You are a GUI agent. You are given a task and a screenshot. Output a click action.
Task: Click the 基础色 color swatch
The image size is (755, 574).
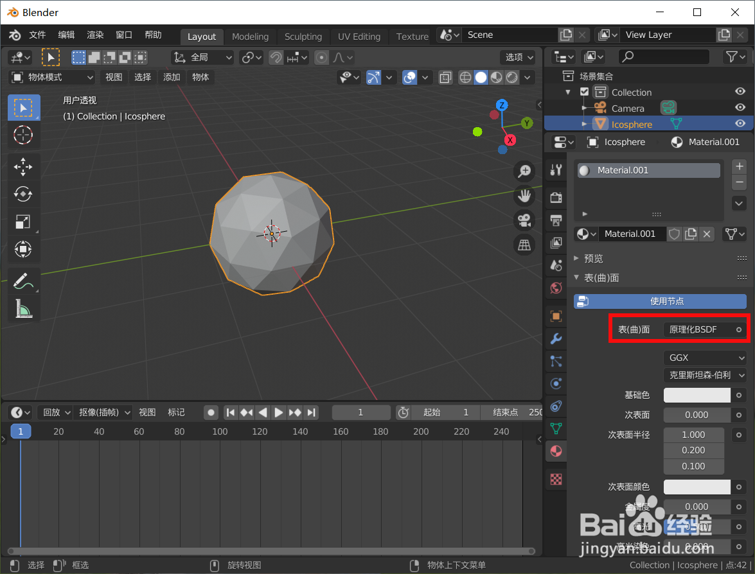tap(697, 395)
